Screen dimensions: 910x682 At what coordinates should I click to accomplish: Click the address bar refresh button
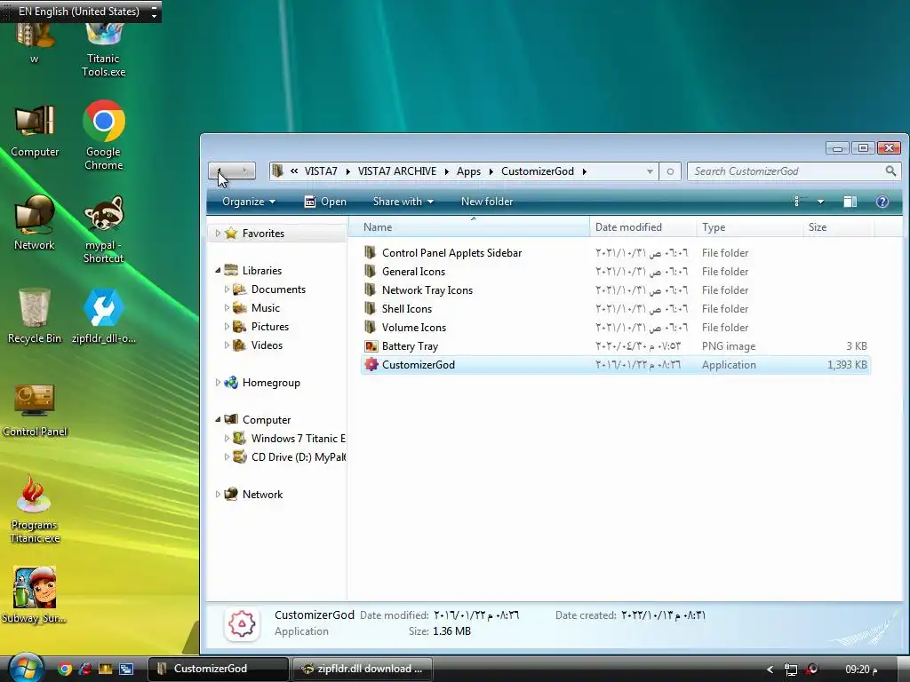coord(670,171)
